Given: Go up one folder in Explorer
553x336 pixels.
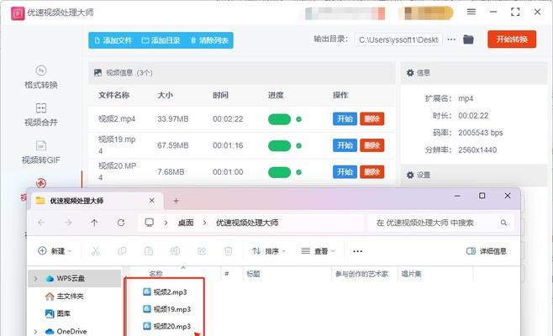Looking at the screenshot, I should [94, 223].
